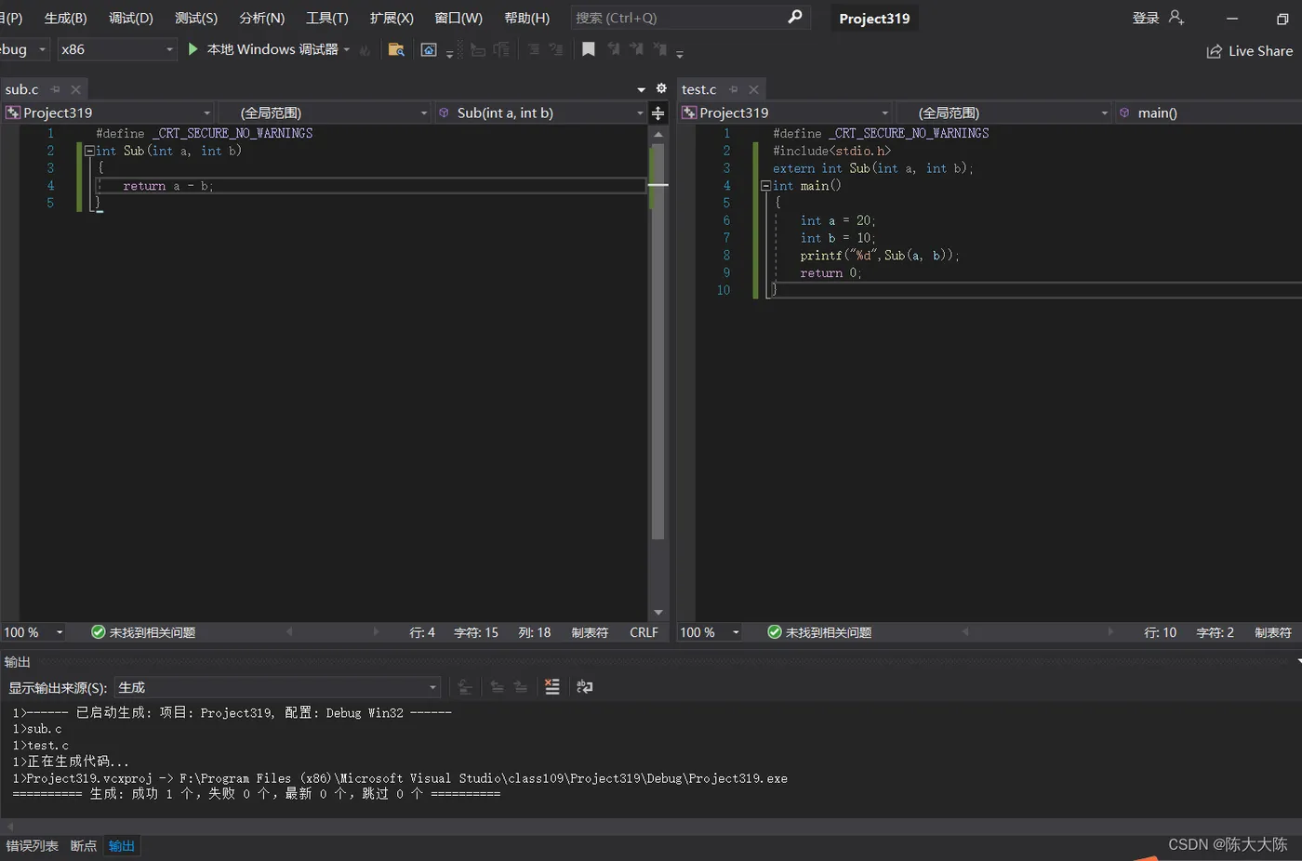Open the Project319 dropdown in test.c
The image size is (1302, 861).
pyautogui.click(x=785, y=113)
